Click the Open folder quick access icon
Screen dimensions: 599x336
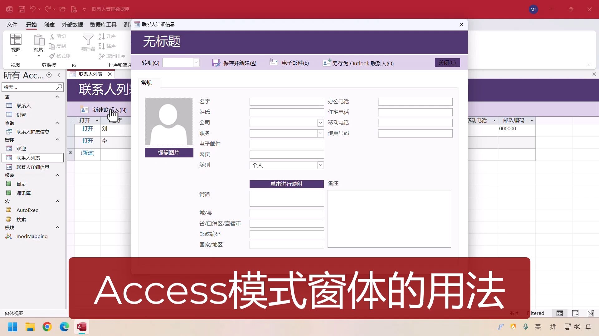[62, 9]
